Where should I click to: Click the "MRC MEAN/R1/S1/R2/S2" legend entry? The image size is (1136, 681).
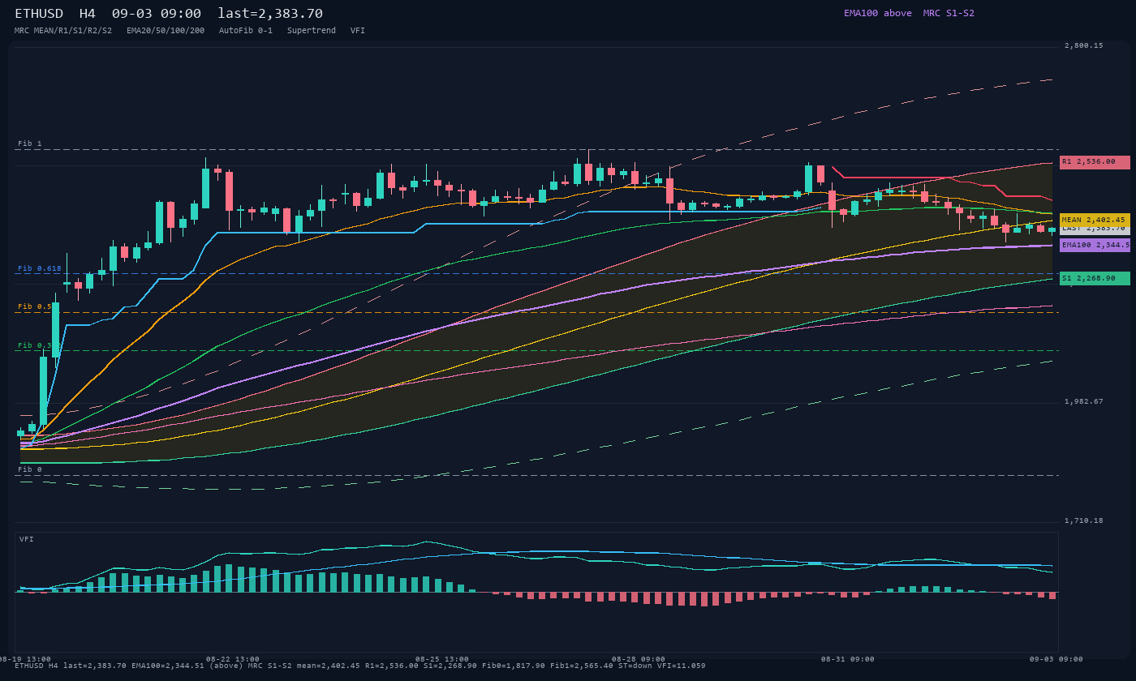pos(63,31)
